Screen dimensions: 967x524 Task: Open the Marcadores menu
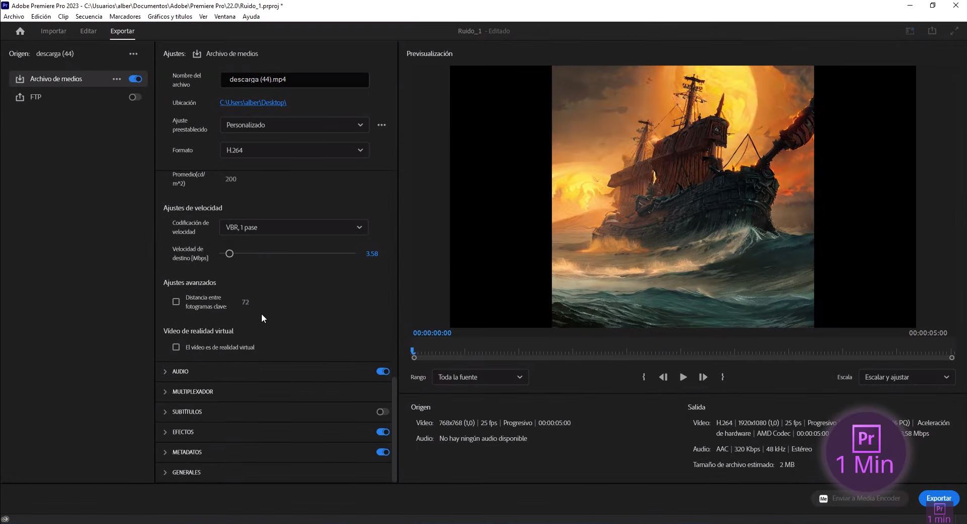(125, 16)
